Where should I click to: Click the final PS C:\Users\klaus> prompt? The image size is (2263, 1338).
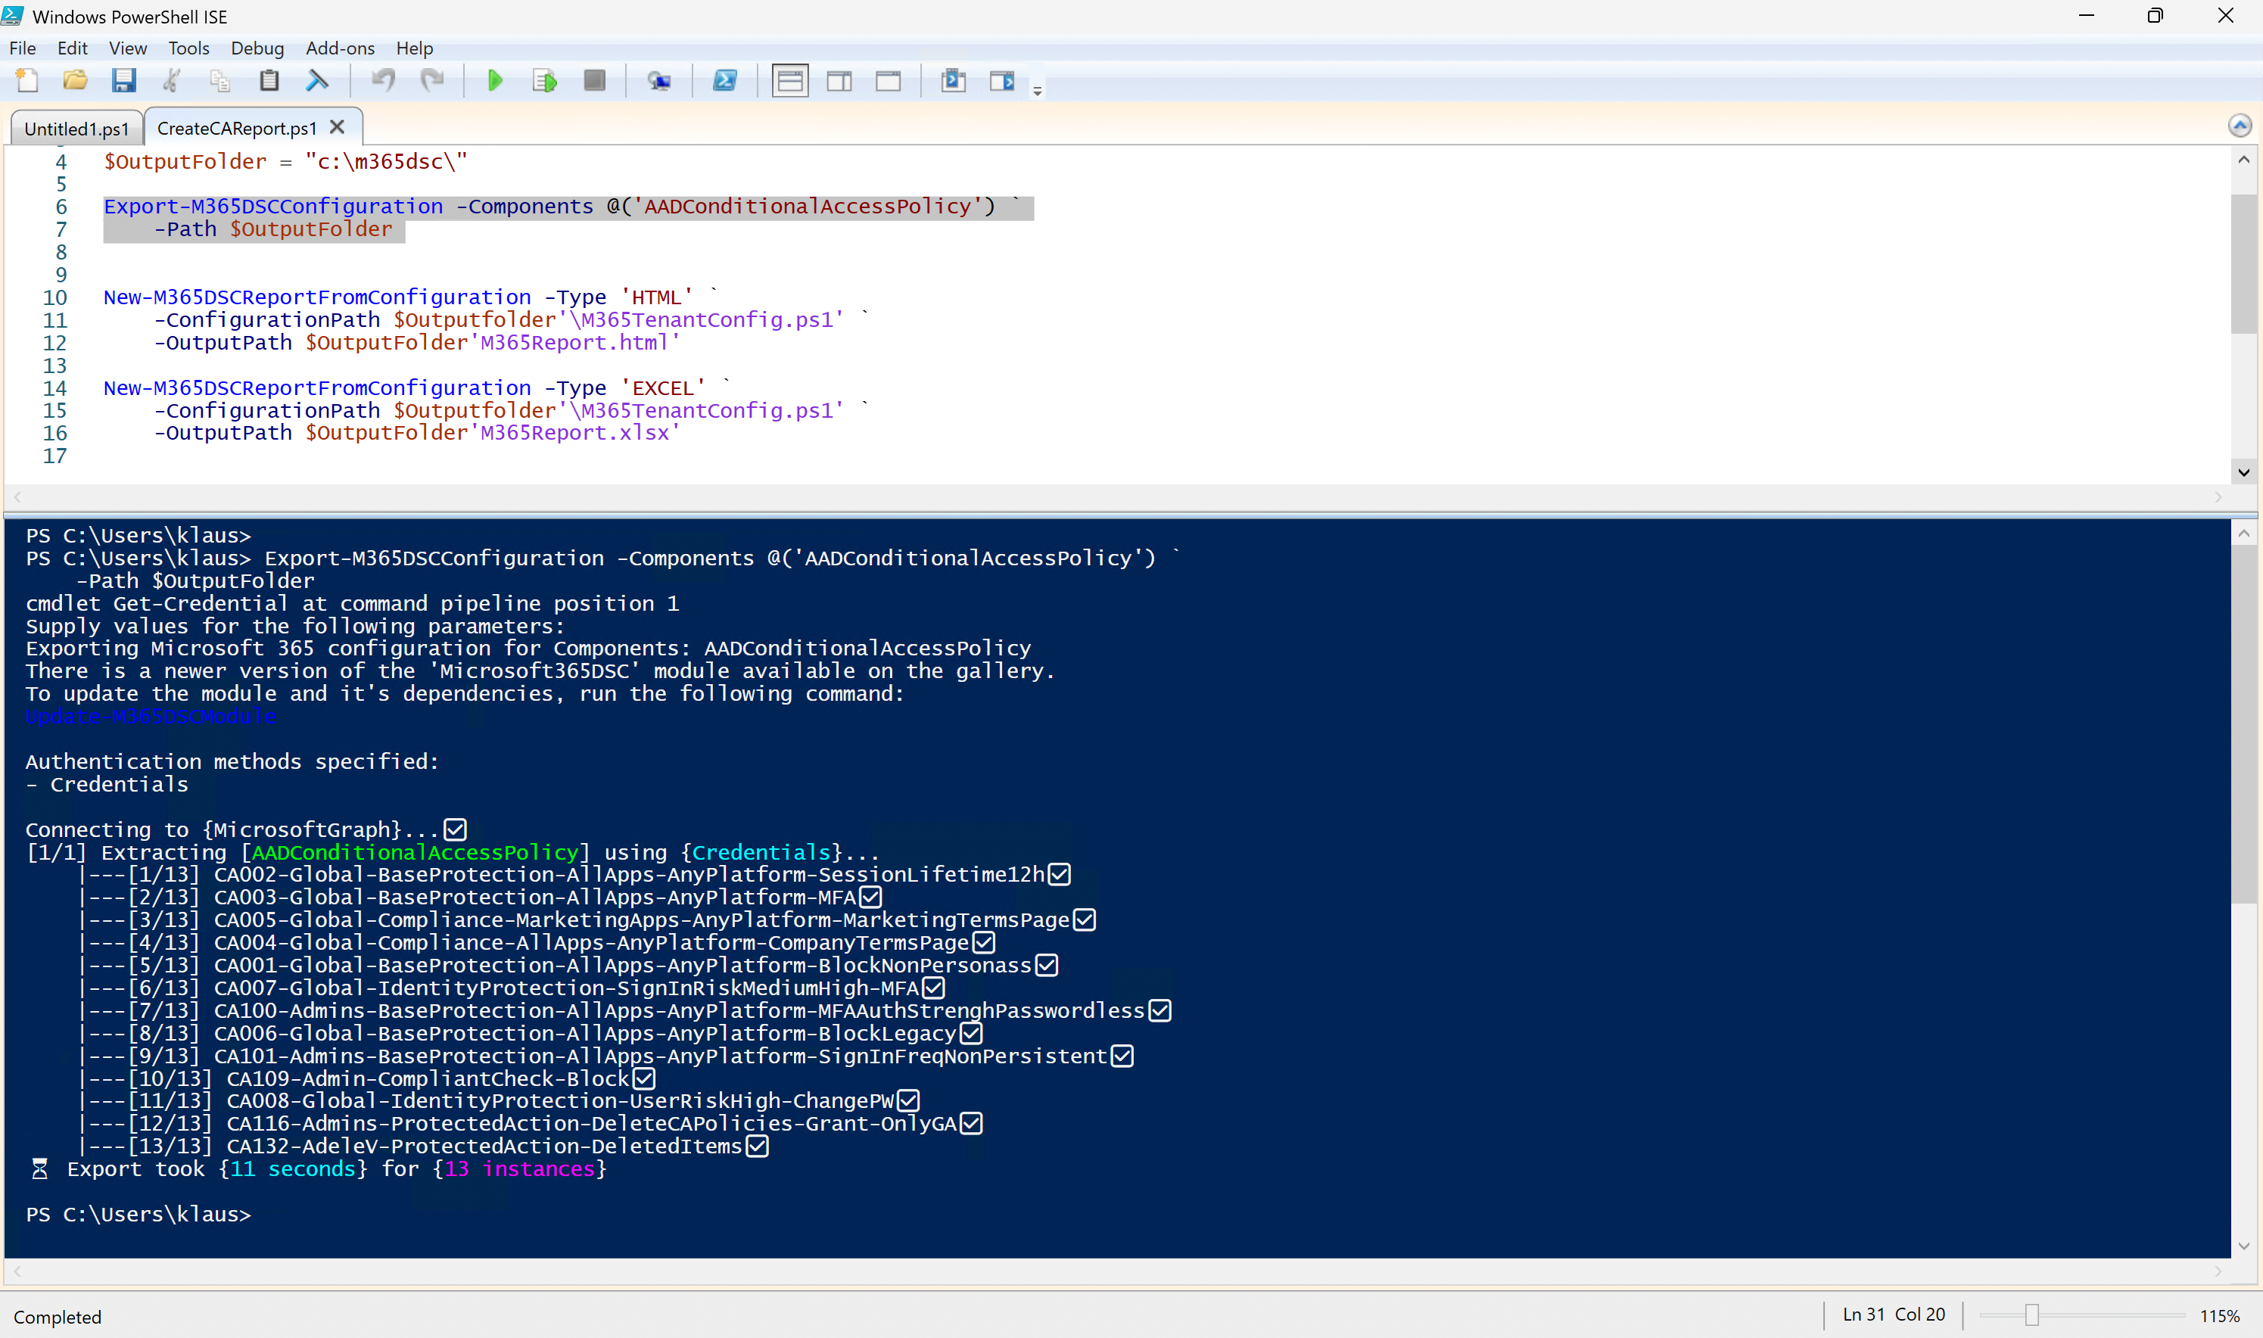click(138, 1215)
